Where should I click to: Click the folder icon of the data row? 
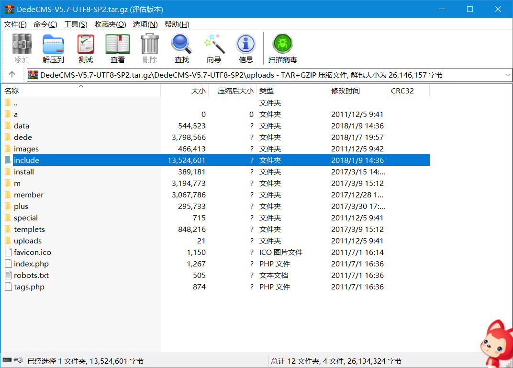pos(8,126)
